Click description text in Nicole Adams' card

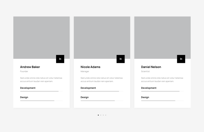pyautogui.click(x=102, y=80)
